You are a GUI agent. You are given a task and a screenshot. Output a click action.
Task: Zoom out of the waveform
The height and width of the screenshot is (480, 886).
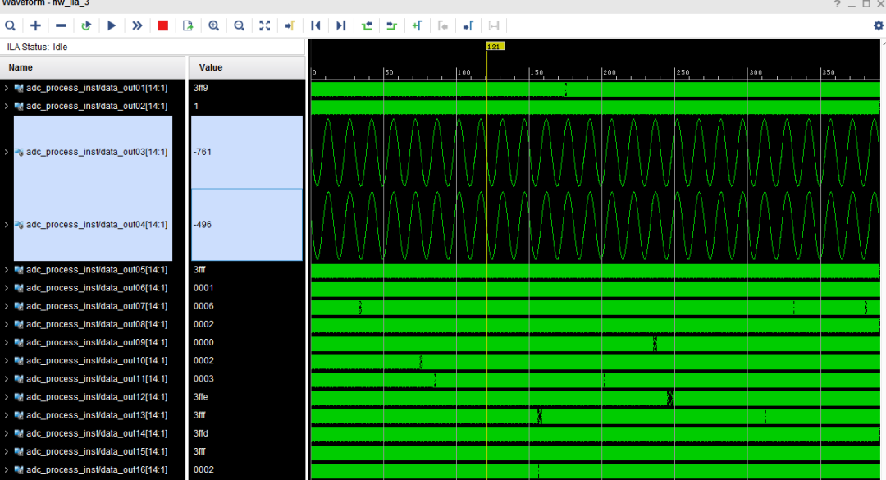[239, 25]
